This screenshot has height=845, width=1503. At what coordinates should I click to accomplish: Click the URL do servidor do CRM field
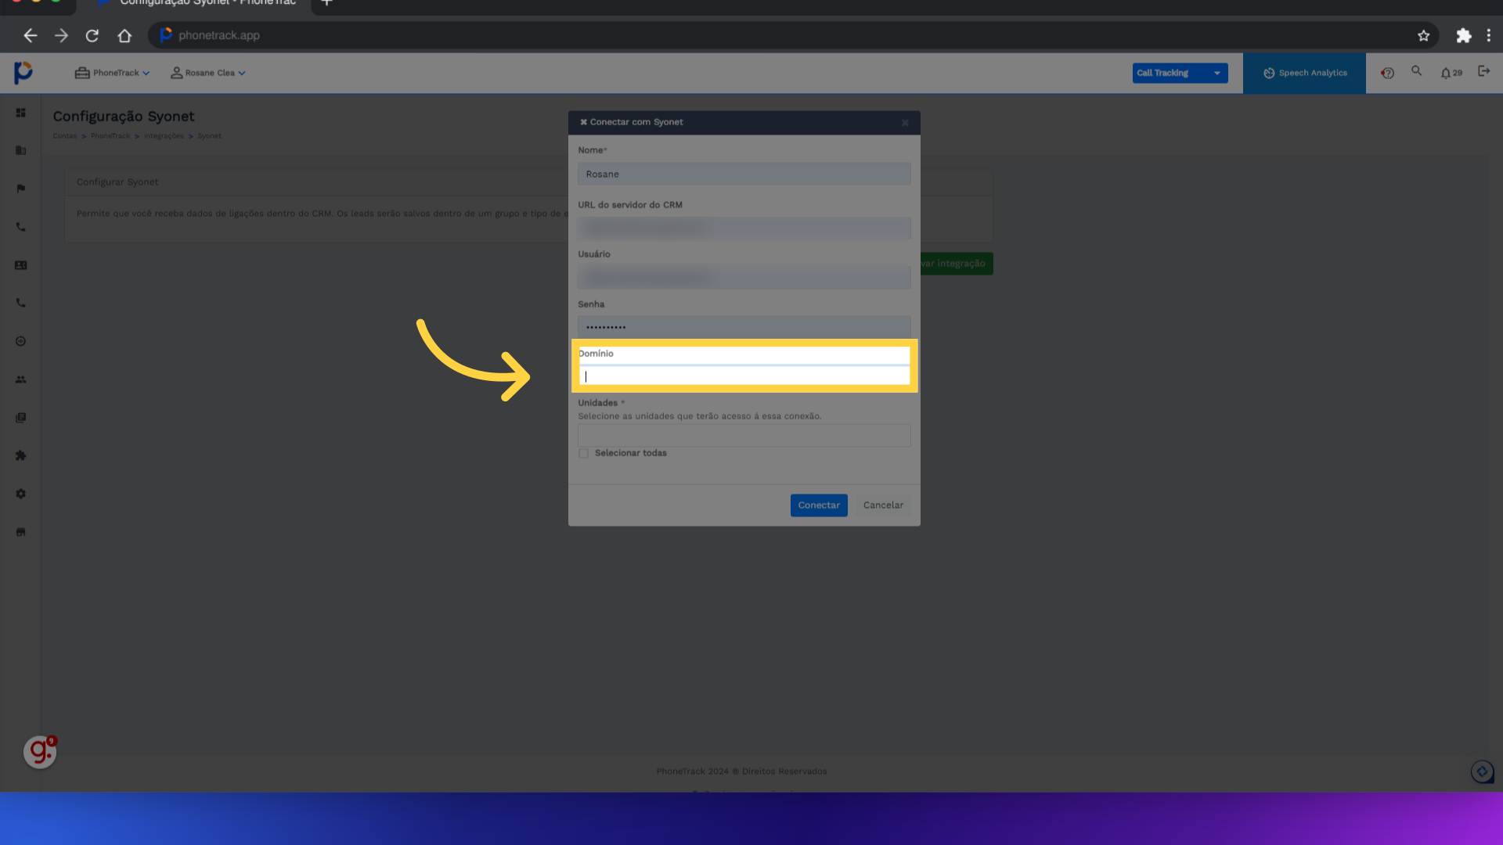click(744, 228)
